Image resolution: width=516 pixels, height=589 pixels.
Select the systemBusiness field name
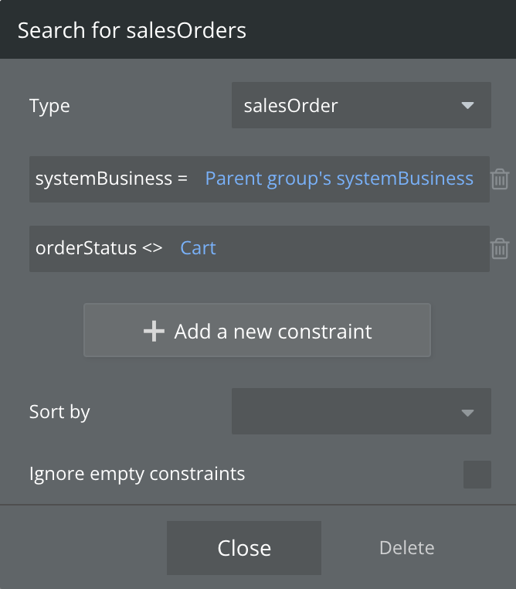[104, 179]
